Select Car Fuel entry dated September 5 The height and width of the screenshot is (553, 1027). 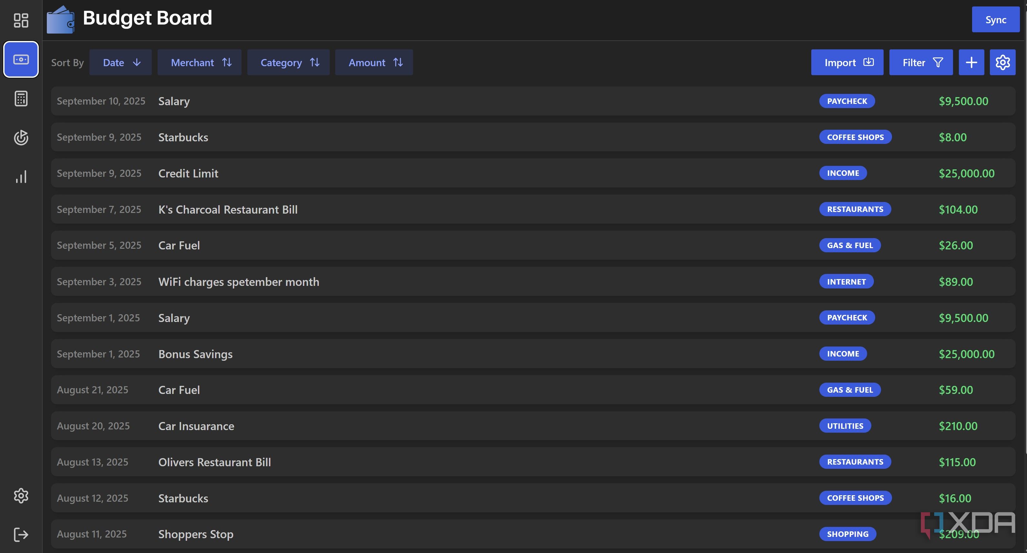179,246
